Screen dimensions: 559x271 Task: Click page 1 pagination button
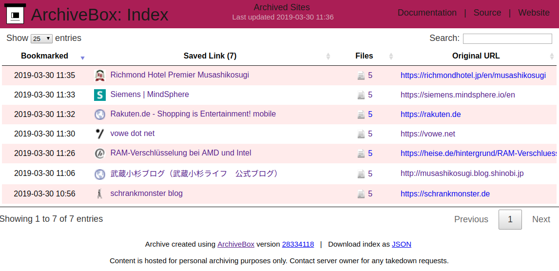(510, 219)
